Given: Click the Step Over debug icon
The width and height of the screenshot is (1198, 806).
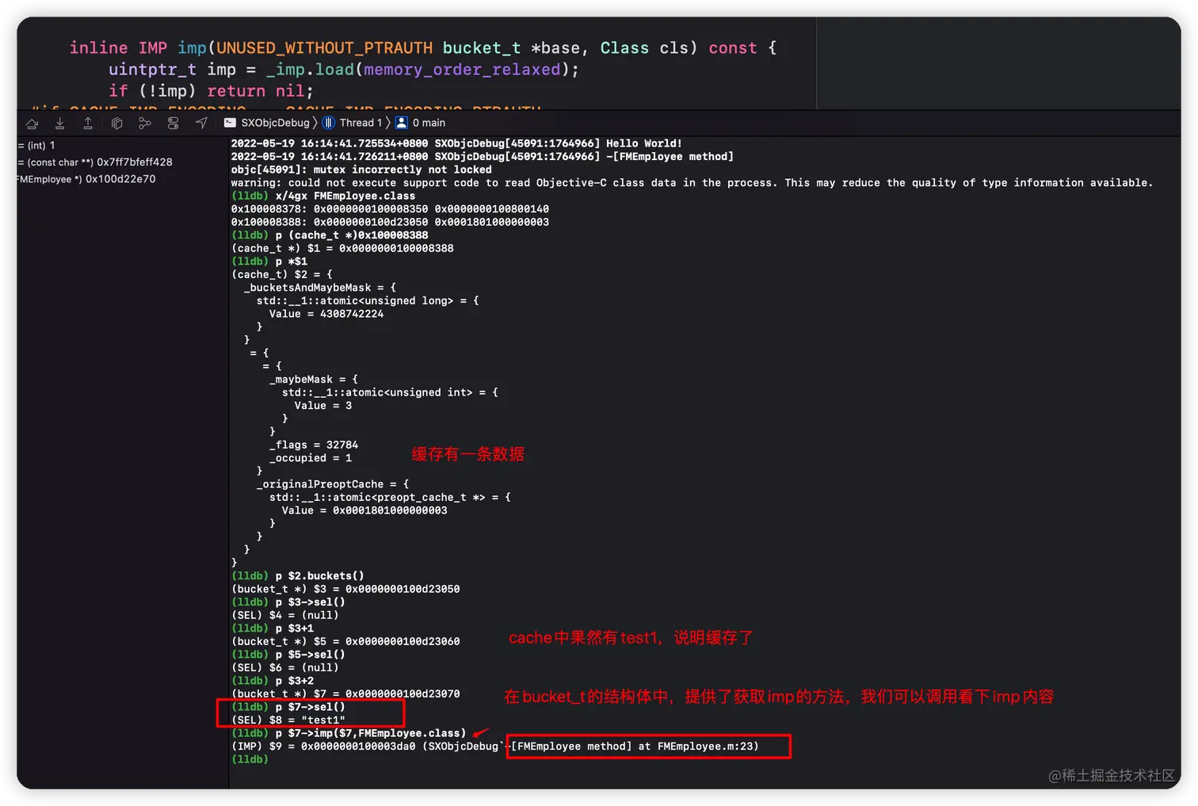Looking at the screenshot, I should (x=32, y=123).
